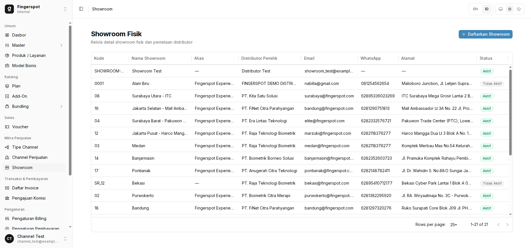
Task: Sort by Kode column header
Action: [99, 58]
